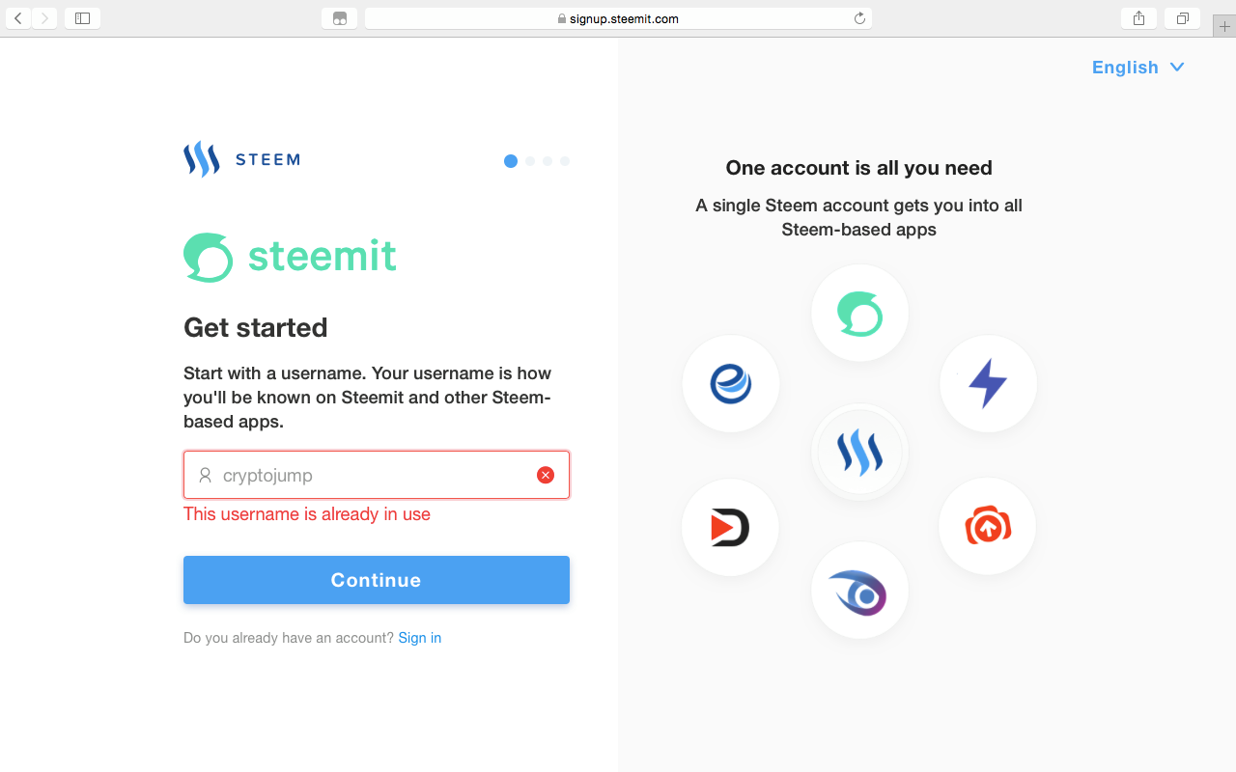Go back with Safari back arrow

pos(18,17)
